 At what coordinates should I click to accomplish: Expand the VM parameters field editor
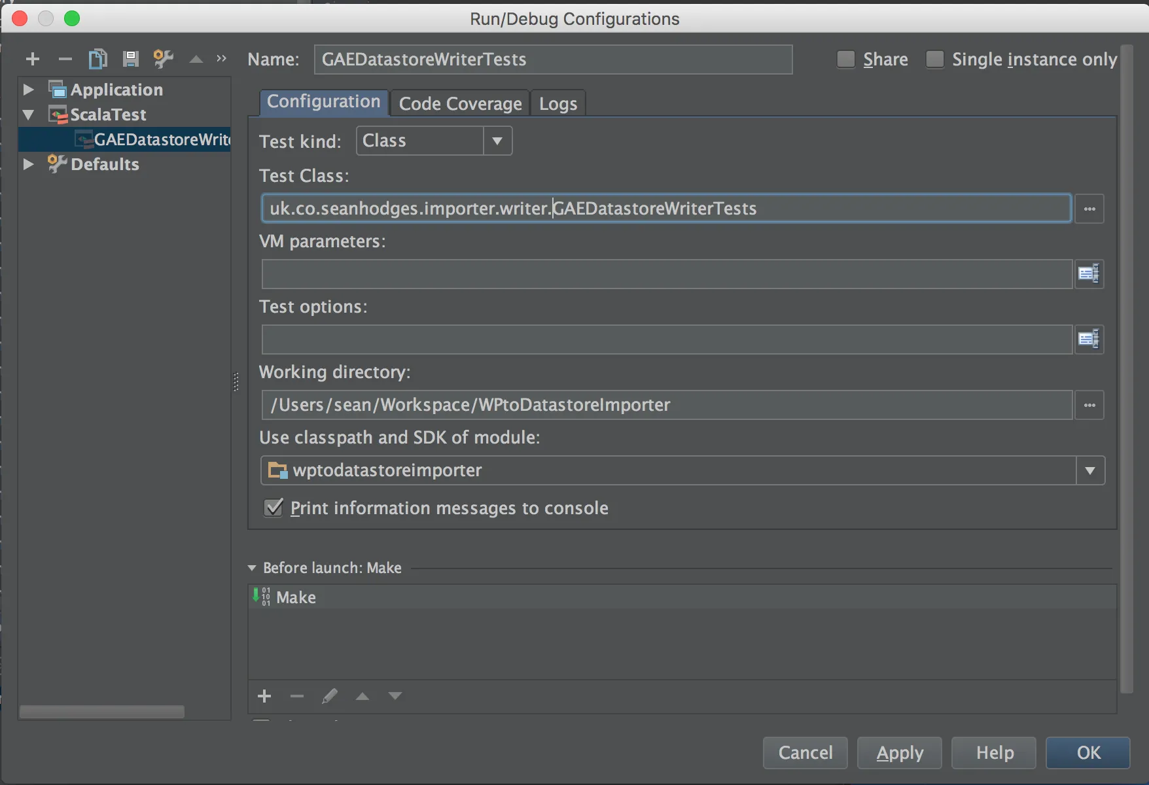(x=1089, y=274)
